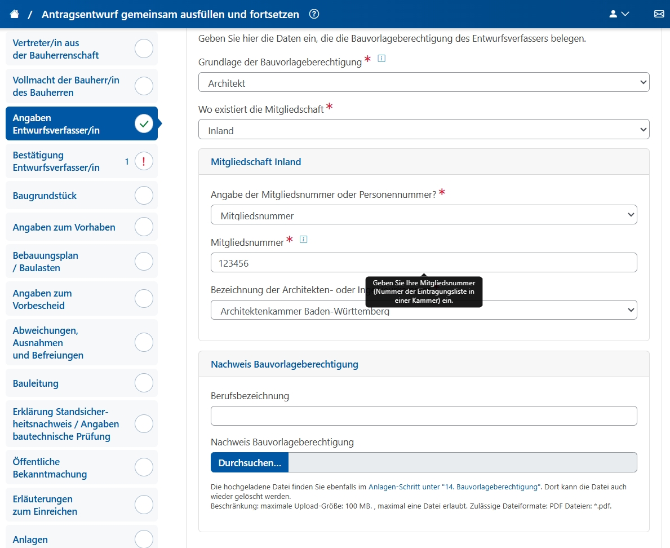Viewport: 670px width, 548px height.
Task: Click red warning icon at Bestätigung Entwurfsverfasser/in
Action: coord(144,162)
